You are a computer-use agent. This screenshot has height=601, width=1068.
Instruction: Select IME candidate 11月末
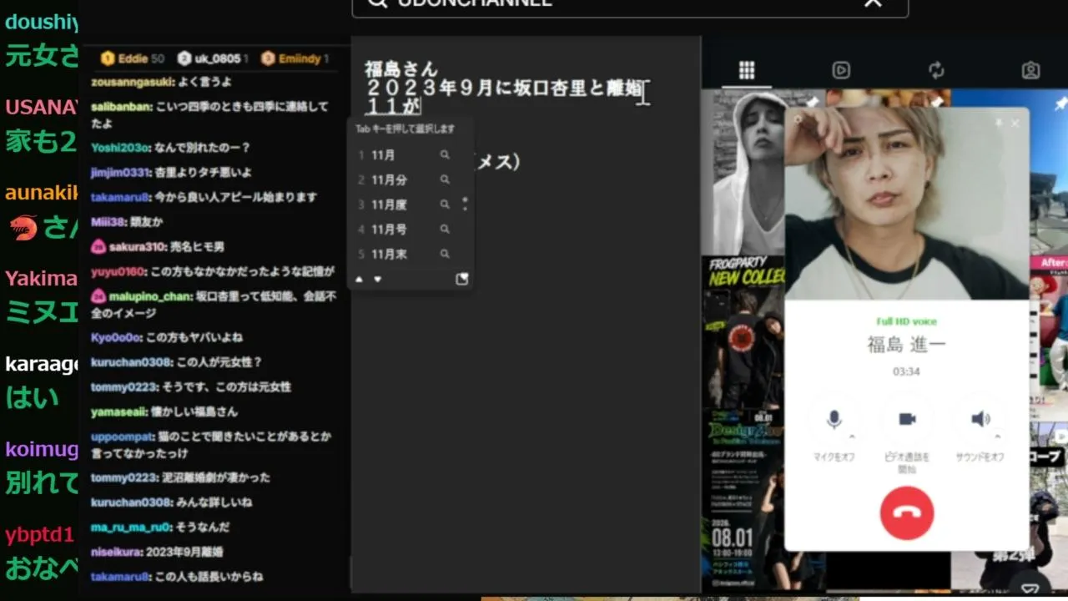[390, 254]
